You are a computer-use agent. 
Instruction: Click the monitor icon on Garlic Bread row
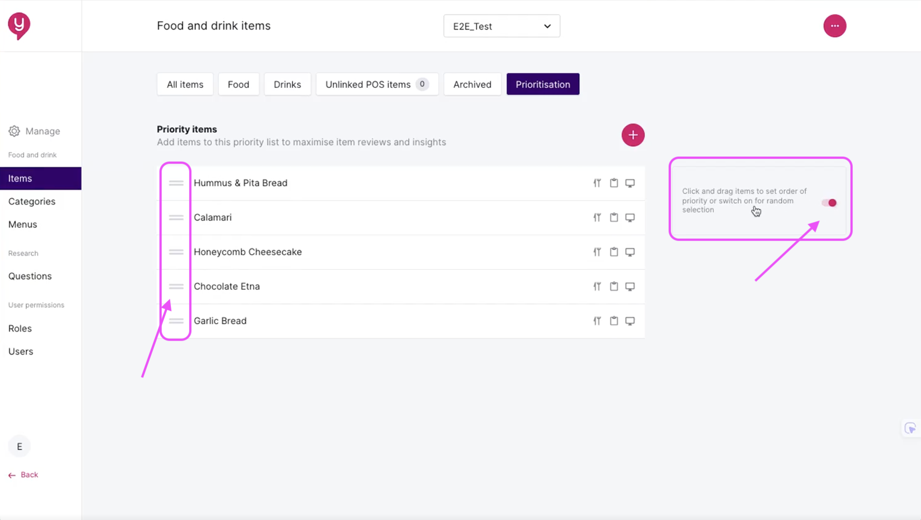(630, 321)
